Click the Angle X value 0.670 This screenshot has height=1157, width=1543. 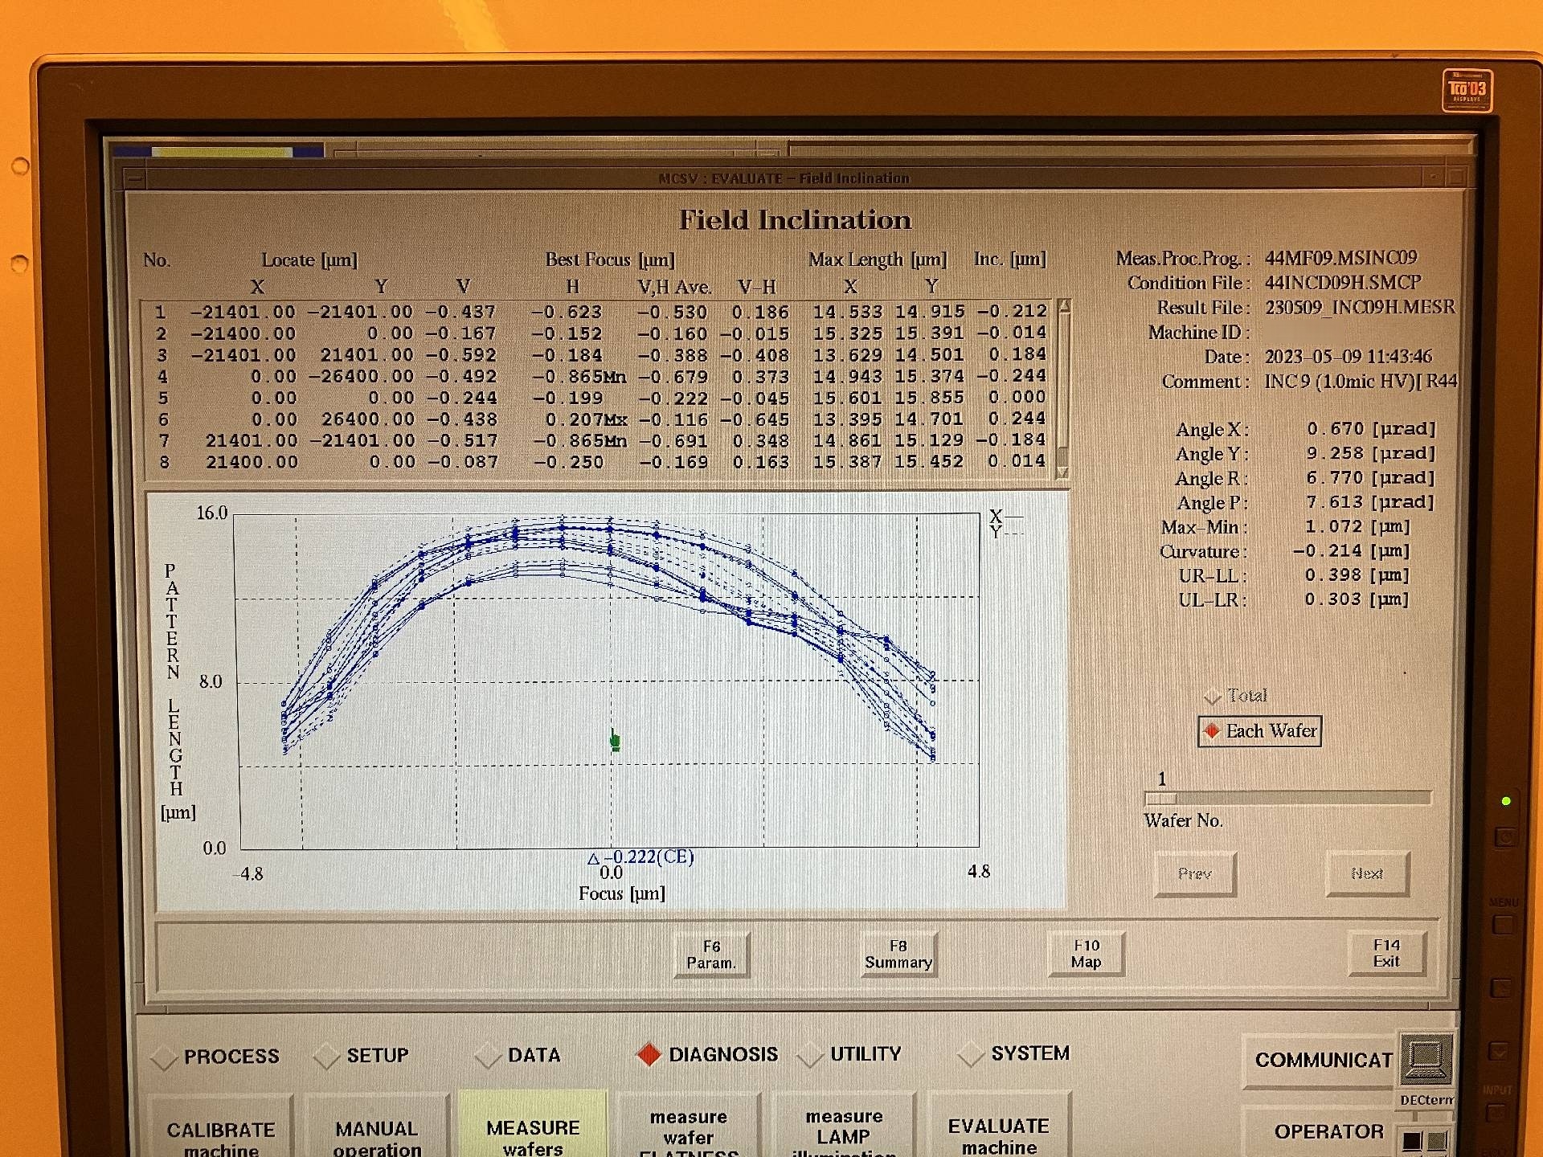(x=1335, y=429)
